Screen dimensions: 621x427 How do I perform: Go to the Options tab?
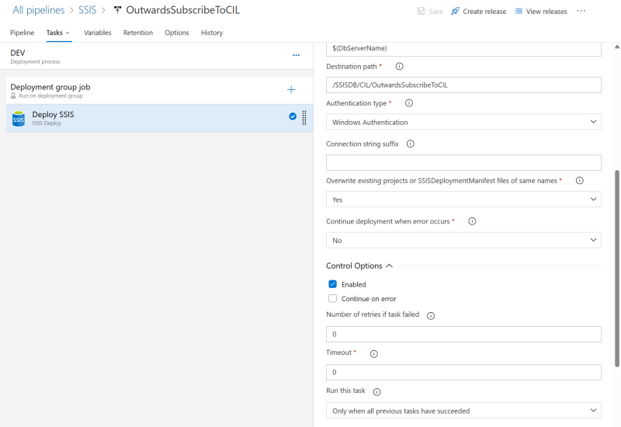[x=177, y=33]
